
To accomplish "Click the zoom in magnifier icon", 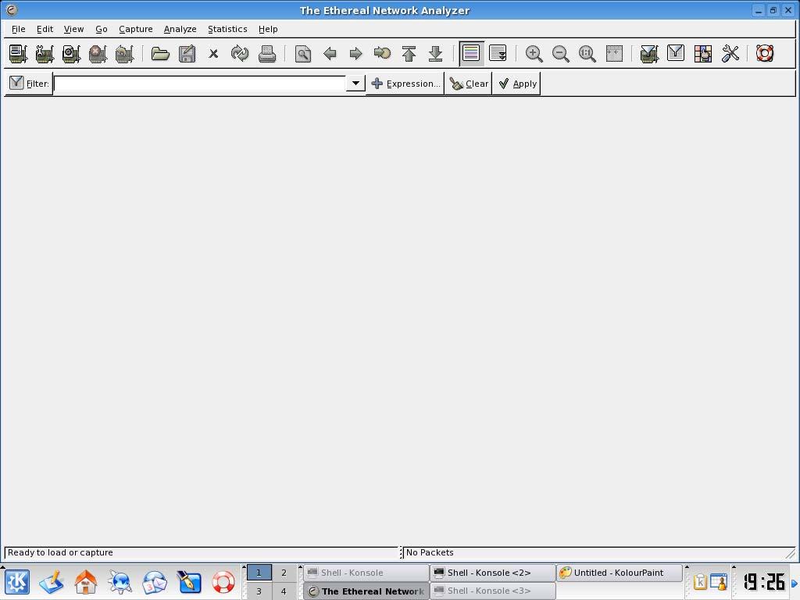I will (534, 54).
